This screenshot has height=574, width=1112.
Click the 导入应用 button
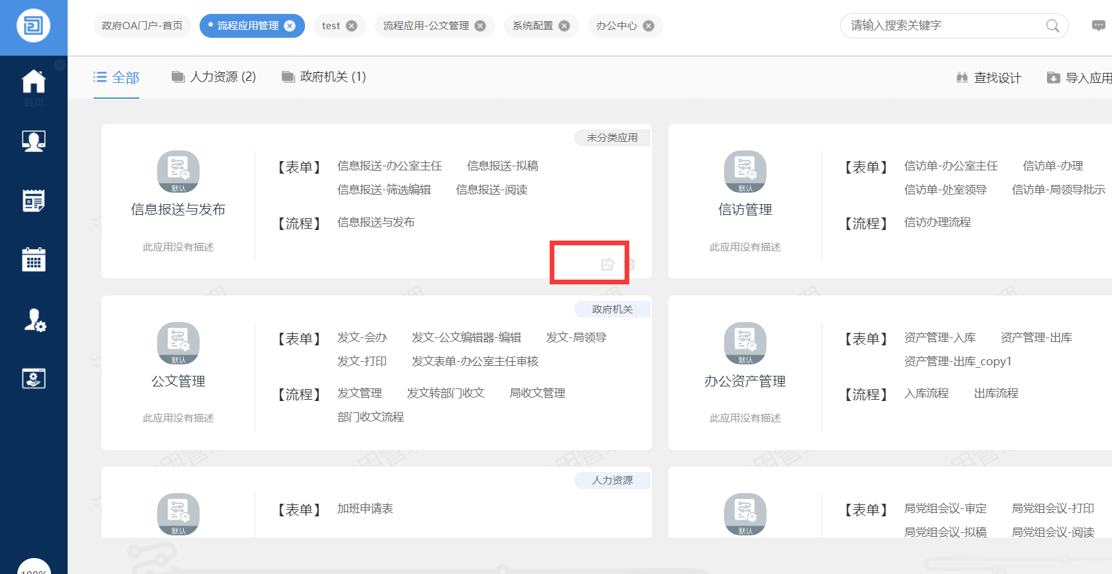pos(1080,78)
